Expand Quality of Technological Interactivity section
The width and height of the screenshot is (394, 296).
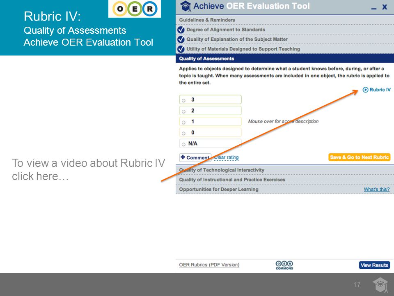click(x=285, y=170)
